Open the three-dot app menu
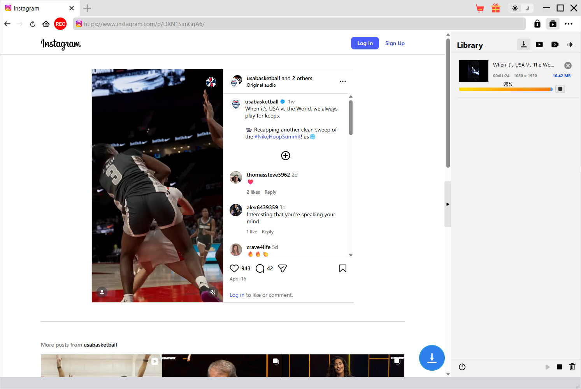This screenshot has width=581, height=389. click(569, 24)
